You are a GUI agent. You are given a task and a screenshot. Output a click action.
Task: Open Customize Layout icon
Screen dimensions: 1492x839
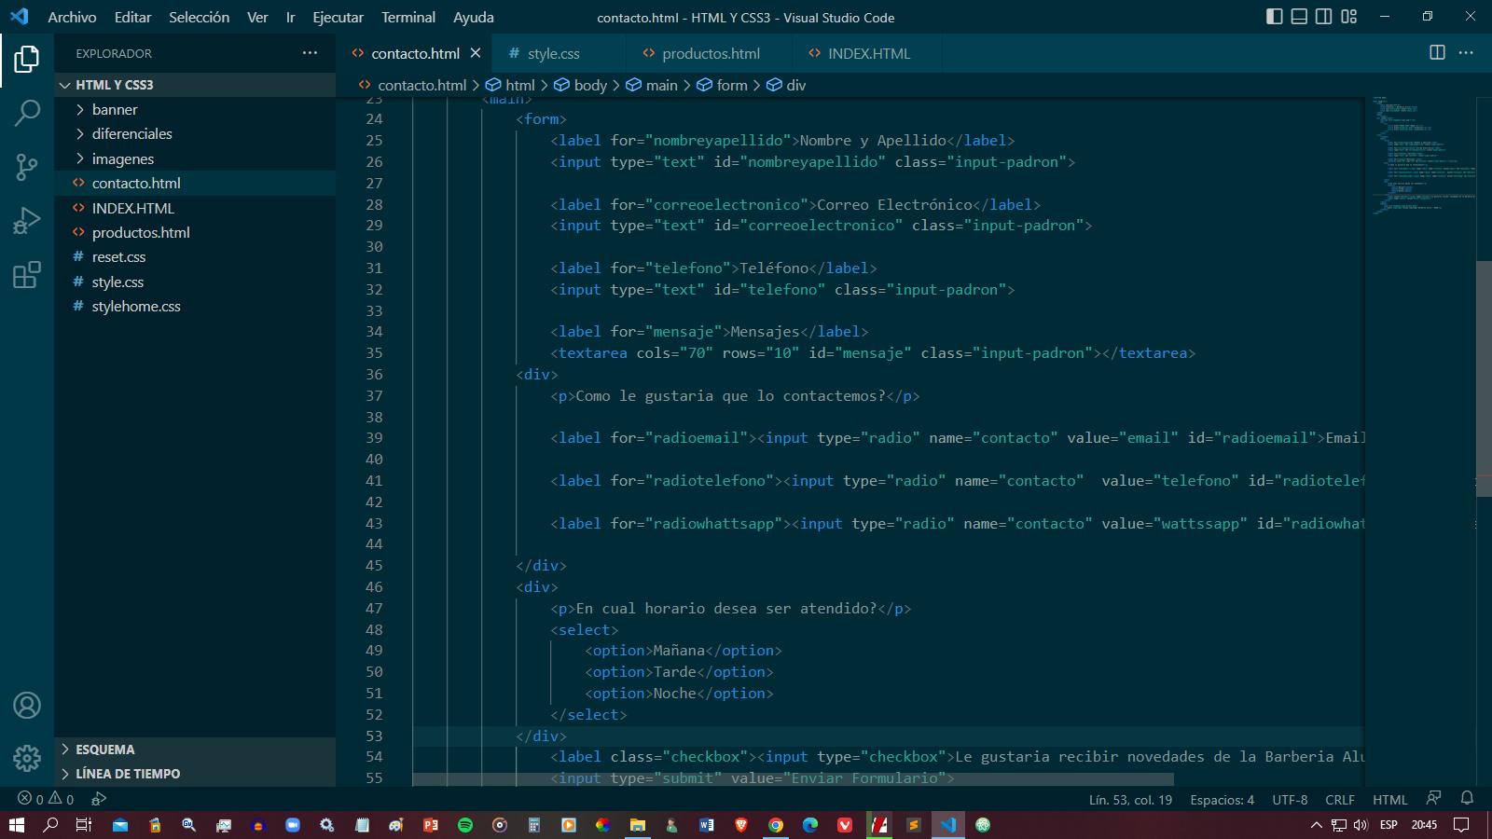[x=1348, y=17]
